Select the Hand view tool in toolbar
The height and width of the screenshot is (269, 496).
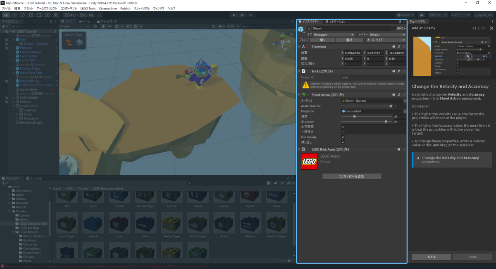pyautogui.click(x=7, y=15)
